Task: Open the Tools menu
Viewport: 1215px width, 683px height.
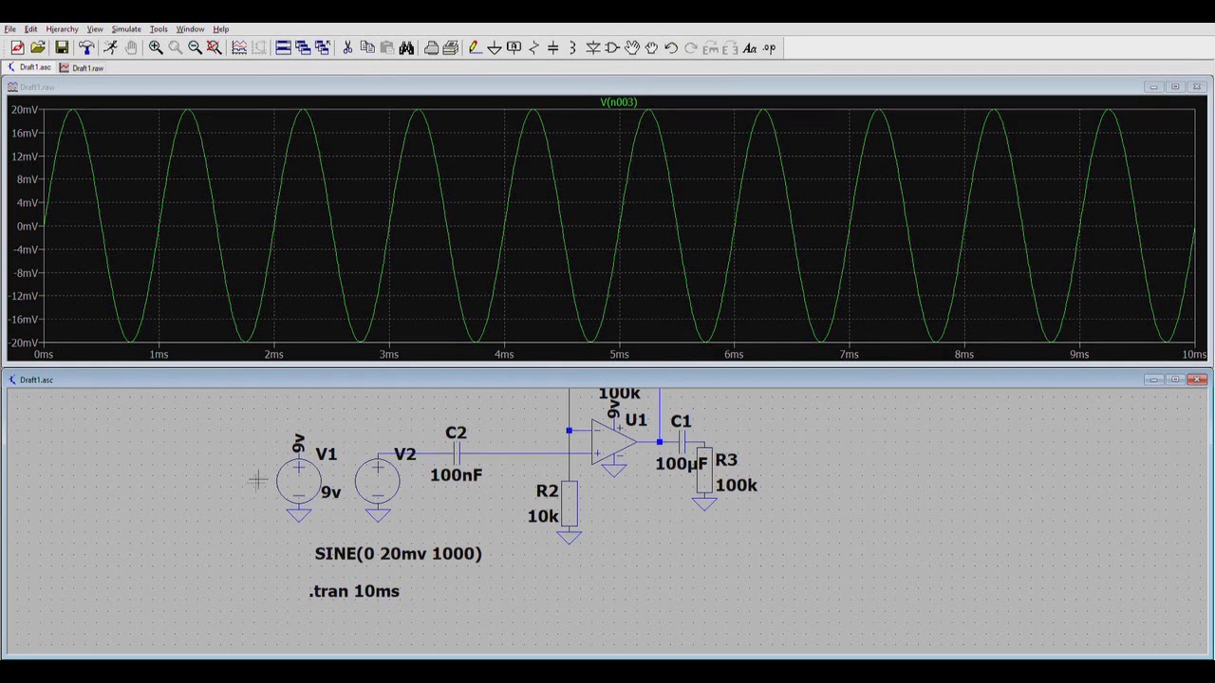Action: point(159,29)
